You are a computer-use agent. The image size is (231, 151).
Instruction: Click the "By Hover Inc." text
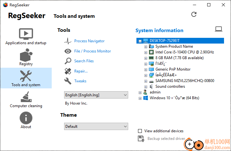pos(76,103)
